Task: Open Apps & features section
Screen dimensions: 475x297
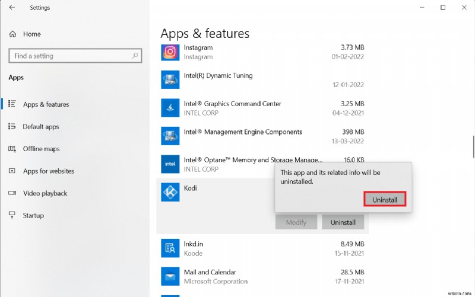Action: tap(46, 104)
